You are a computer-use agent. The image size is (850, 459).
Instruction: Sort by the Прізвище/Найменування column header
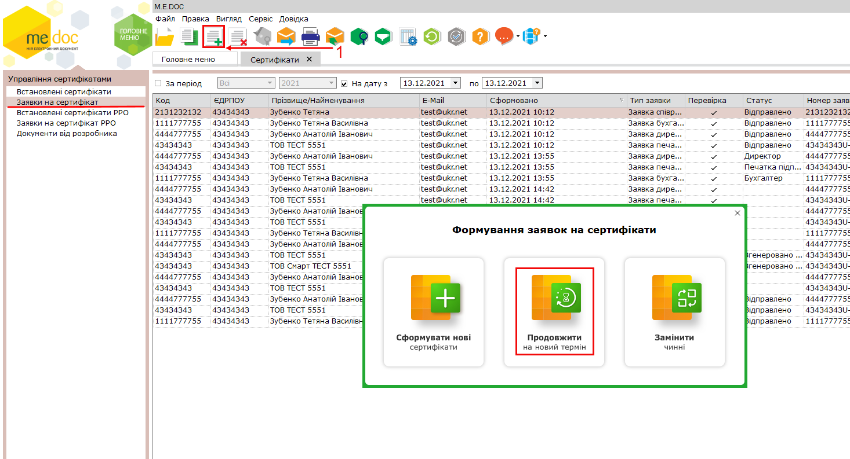pos(344,100)
